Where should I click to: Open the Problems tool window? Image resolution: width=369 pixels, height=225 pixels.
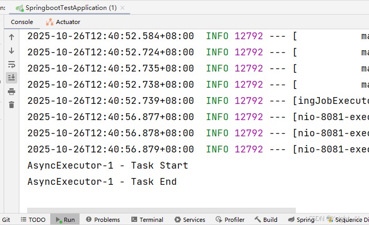(x=103, y=220)
